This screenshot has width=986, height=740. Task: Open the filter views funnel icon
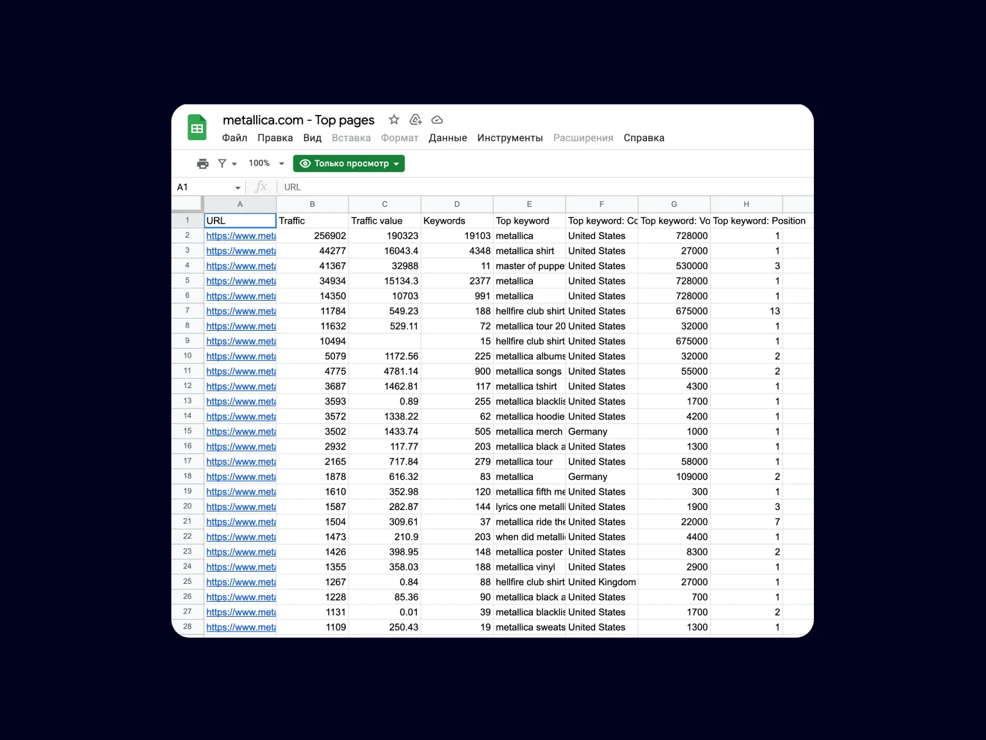click(222, 164)
